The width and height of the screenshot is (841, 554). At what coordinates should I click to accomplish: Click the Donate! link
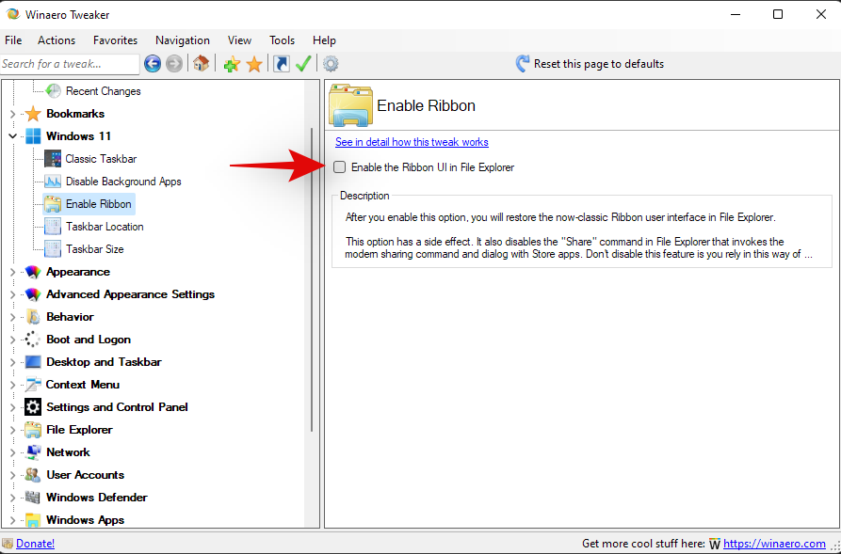[x=36, y=544]
